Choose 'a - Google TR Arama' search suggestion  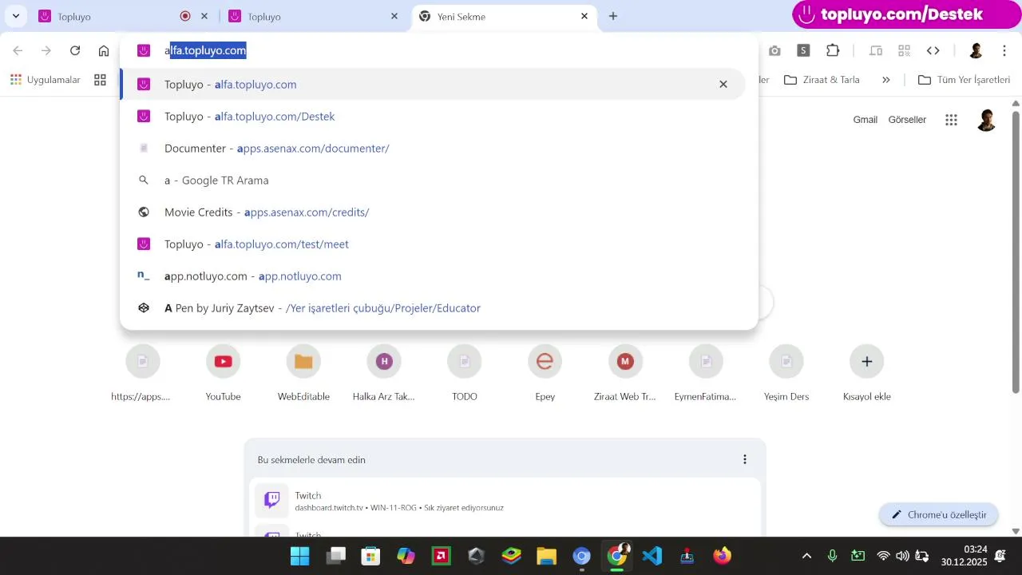point(432,180)
